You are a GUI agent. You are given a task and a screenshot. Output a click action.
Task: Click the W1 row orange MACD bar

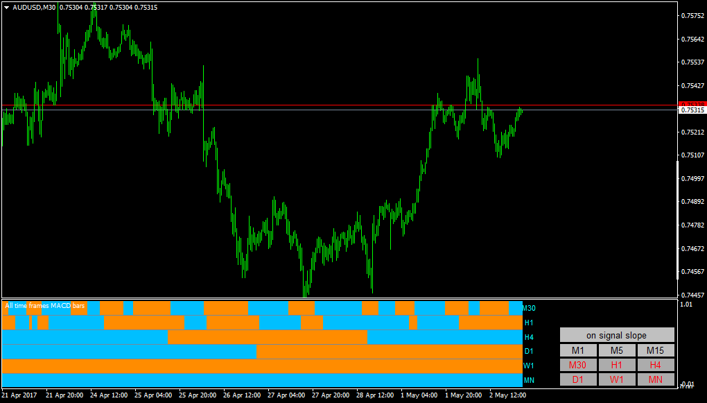tap(262, 366)
